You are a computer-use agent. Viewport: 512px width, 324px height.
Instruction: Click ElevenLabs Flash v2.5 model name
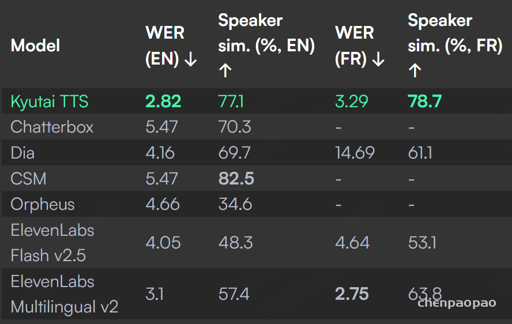click(x=52, y=243)
